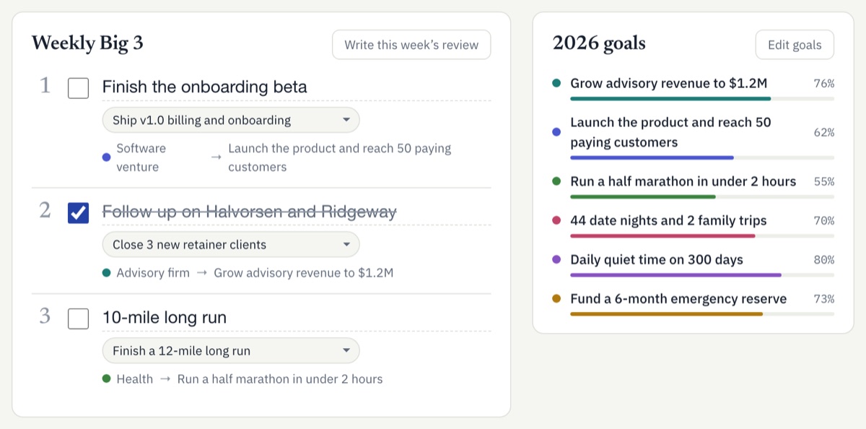The width and height of the screenshot is (866, 429).
Task: Click the 50 paying customers progress bar in 2026 goals
Action: [x=702, y=157]
